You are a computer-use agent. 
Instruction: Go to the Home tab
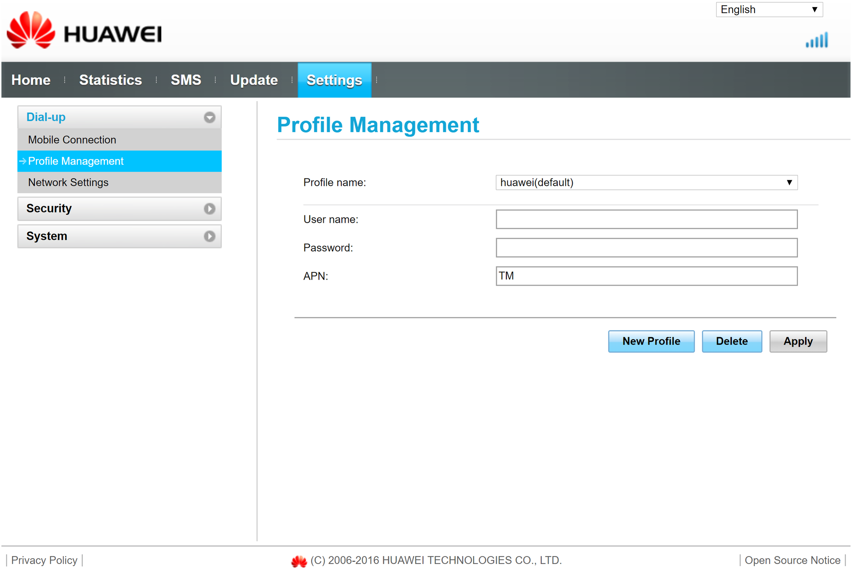click(31, 80)
